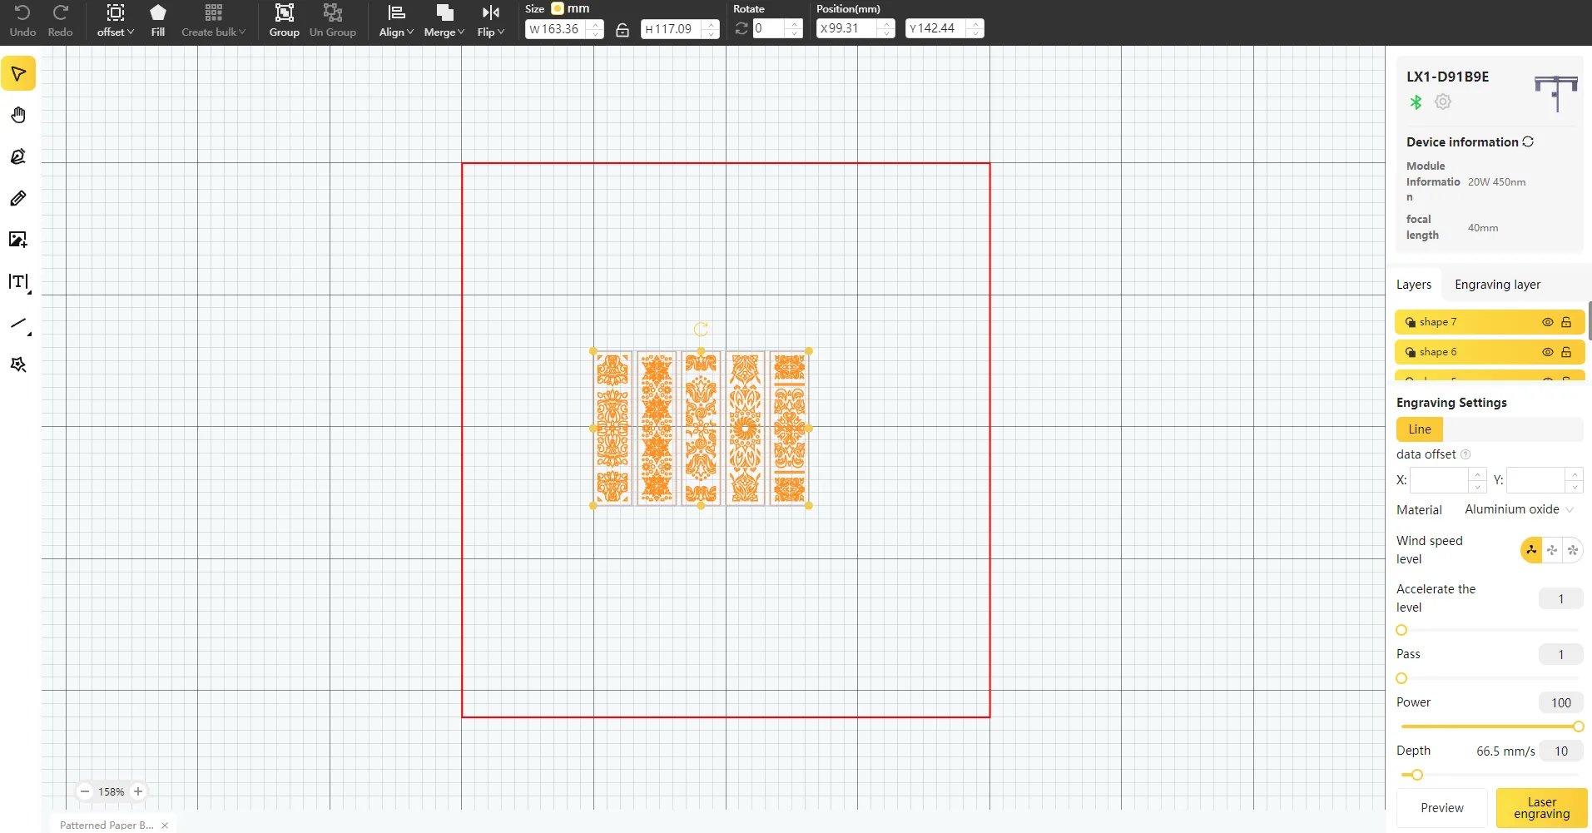
Task: Hide the shape 7 layer
Action: tap(1548, 322)
